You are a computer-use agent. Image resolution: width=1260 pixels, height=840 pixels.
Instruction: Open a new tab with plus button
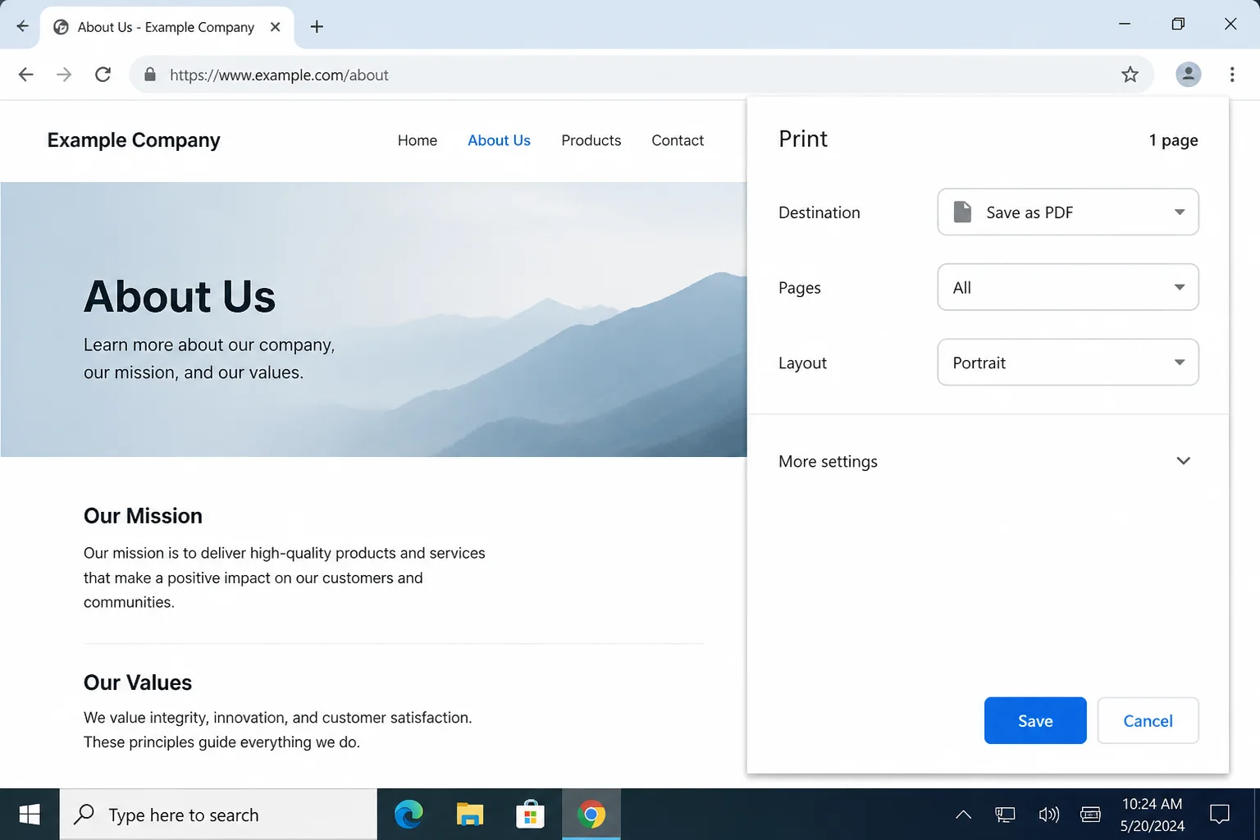click(x=317, y=27)
